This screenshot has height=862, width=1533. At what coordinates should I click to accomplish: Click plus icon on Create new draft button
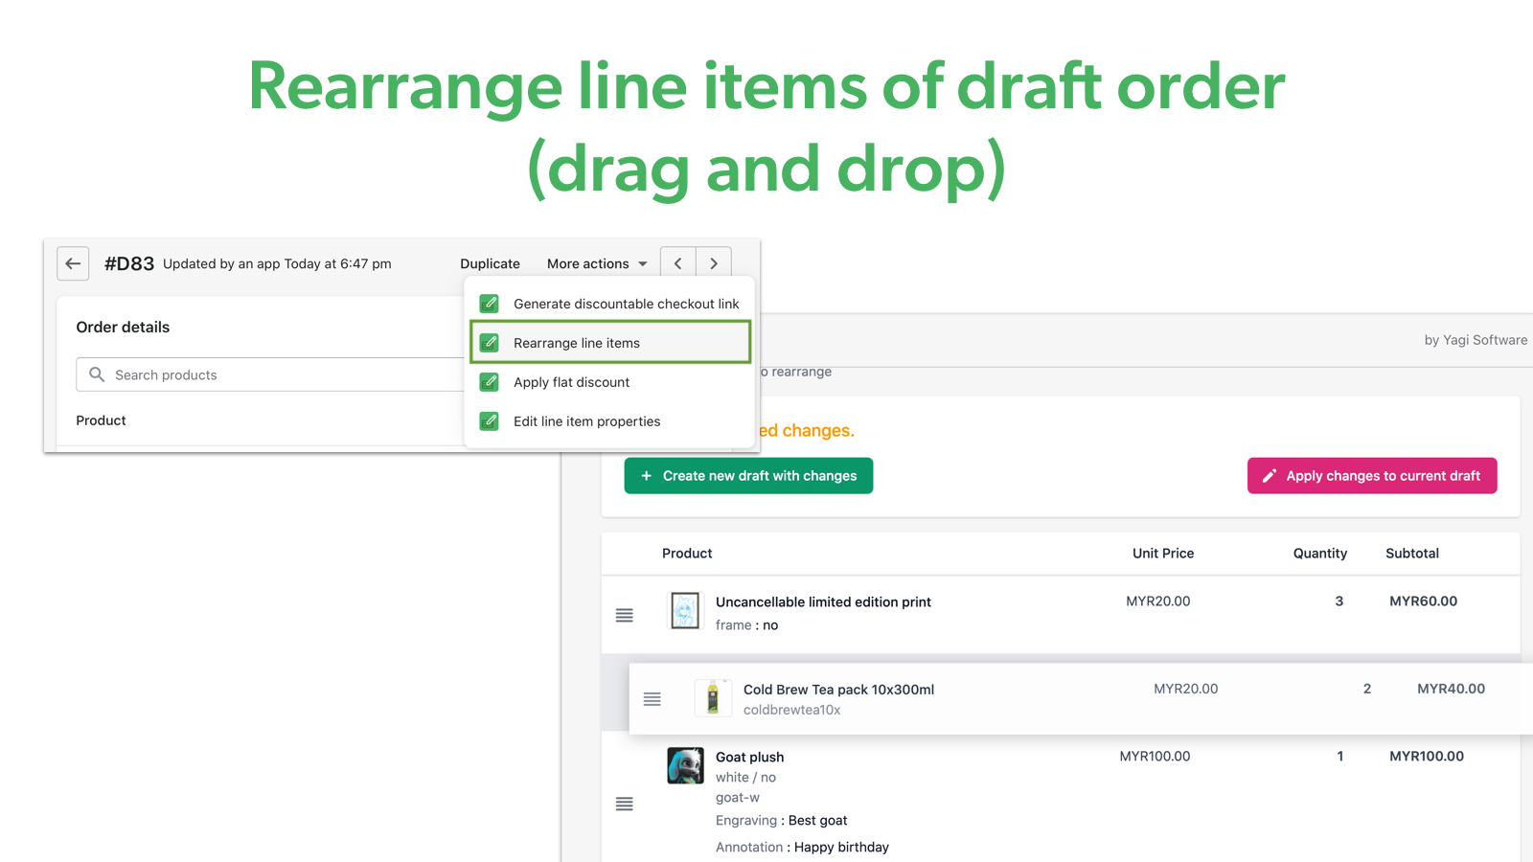coord(646,475)
